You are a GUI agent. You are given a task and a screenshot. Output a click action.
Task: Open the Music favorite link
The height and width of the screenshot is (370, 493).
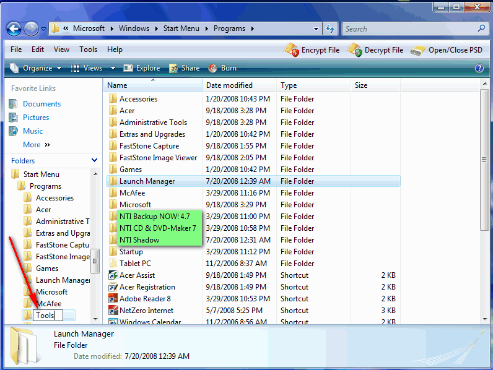(33, 131)
